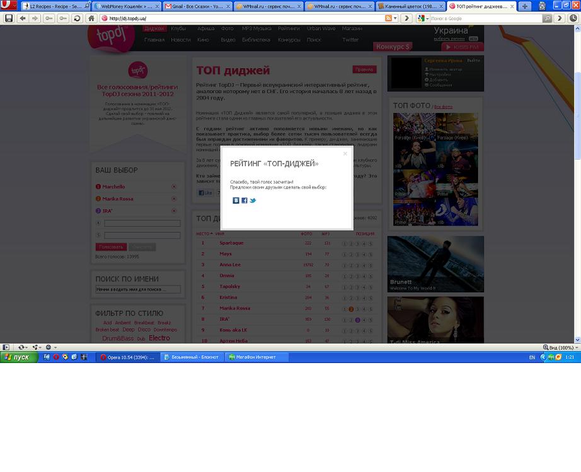581x472 pixels.
Task: Play KISS FM radio button
Action: (462, 47)
